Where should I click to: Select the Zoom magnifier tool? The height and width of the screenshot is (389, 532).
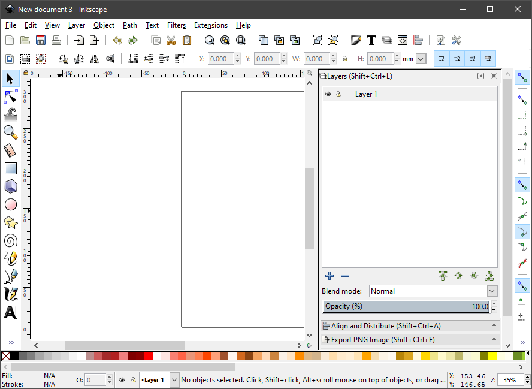[10, 132]
